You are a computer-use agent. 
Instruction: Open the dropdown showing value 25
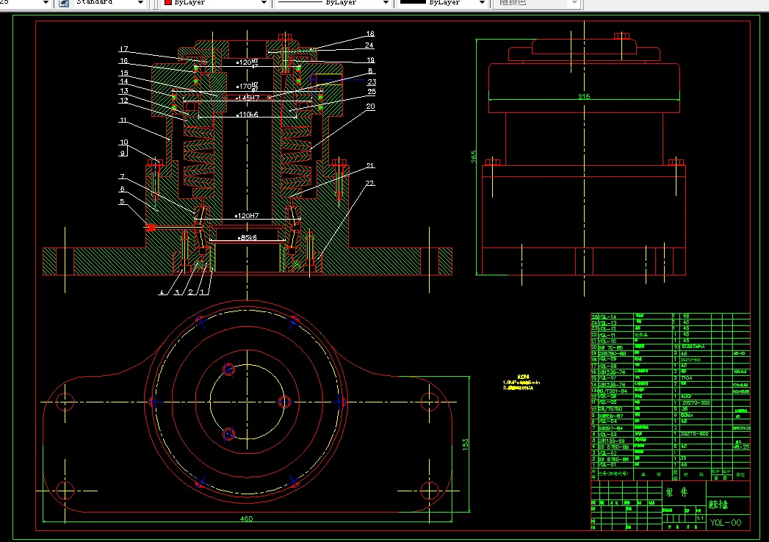46,2
